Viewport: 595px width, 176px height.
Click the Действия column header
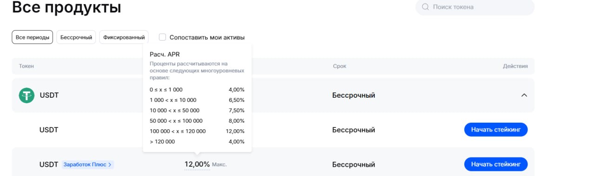515,66
